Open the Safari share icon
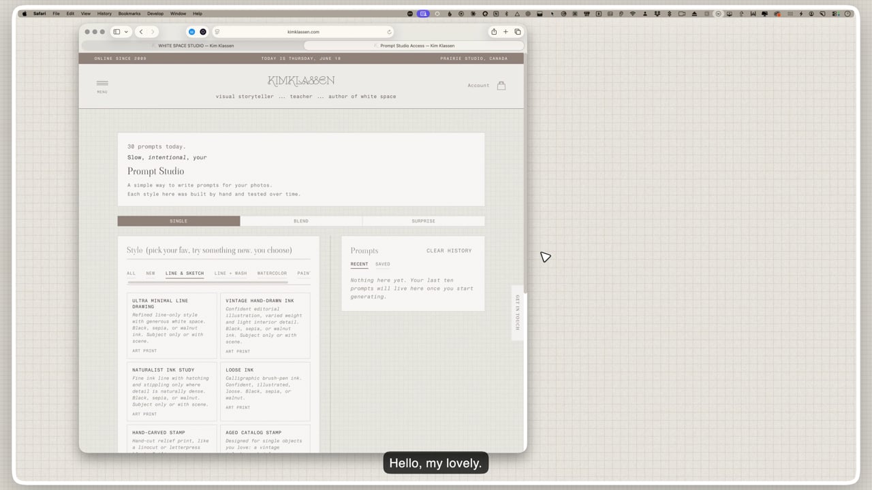The height and width of the screenshot is (490, 872). (494, 32)
